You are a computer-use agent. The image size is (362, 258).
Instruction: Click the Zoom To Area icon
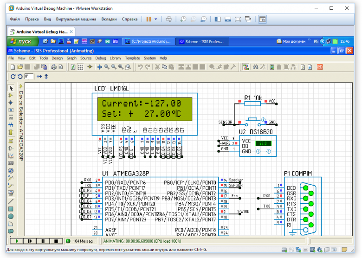(x=128, y=67)
